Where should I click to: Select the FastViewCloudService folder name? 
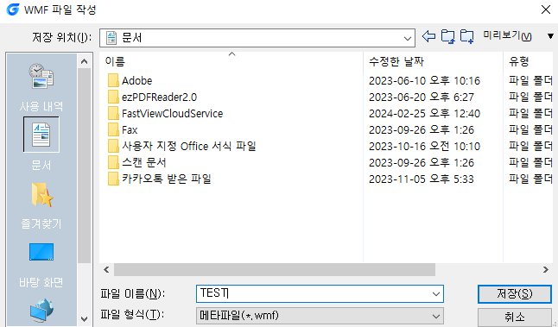click(173, 113)
